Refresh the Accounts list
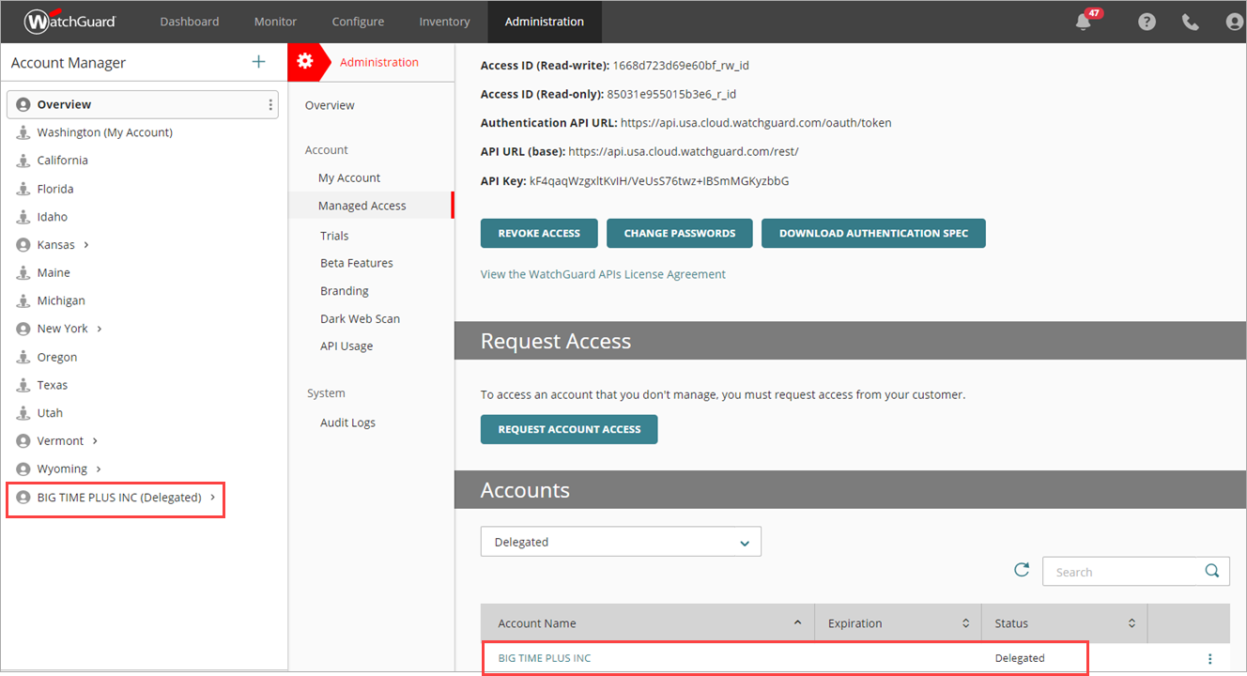 point(1022,569)
